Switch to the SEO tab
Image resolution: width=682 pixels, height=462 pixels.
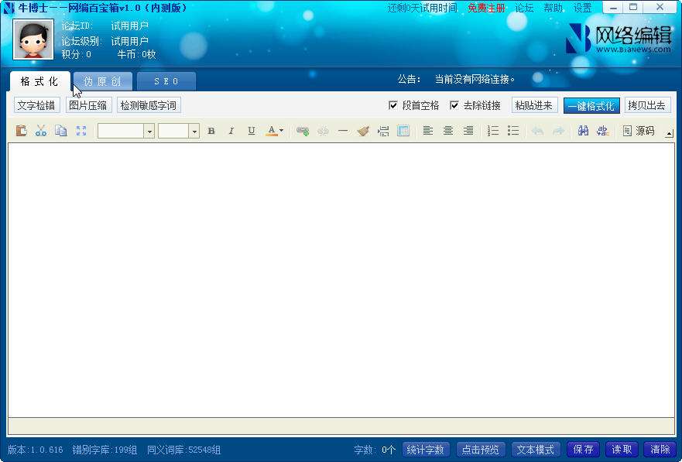tap(166, 81)
